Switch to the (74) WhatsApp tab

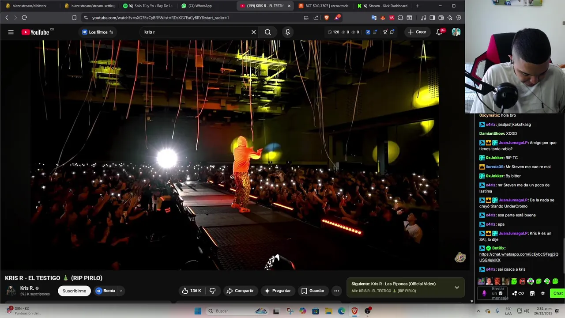[207, 6]
